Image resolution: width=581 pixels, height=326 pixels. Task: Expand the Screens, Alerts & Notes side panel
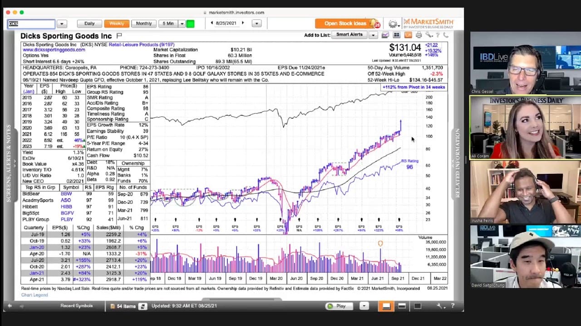pyautogui.click(x=9, y=163)
